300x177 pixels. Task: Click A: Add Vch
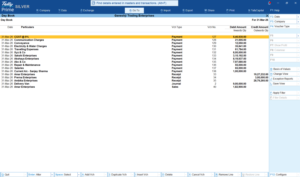(x=93, y=175)
